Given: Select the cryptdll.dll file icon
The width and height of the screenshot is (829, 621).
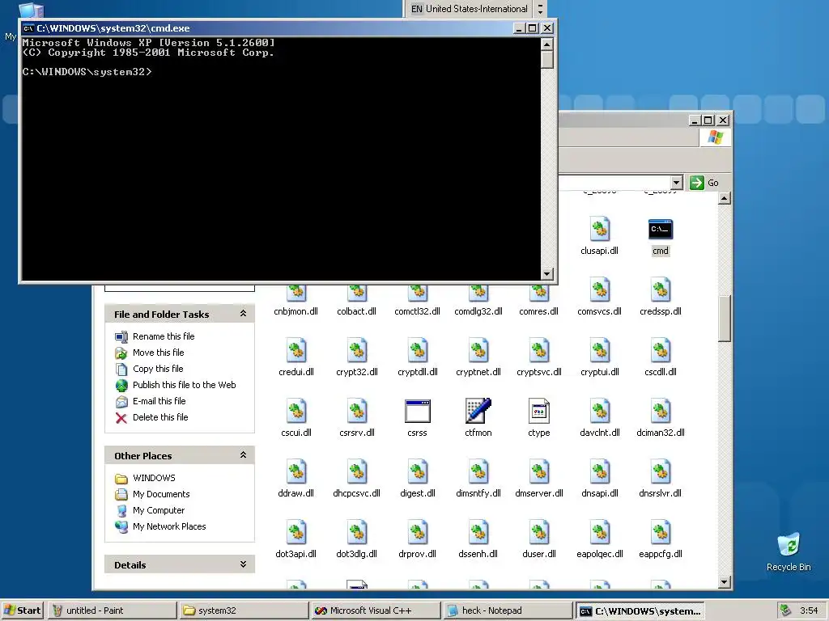Looking at the screenshot, I should coord(418,351).
